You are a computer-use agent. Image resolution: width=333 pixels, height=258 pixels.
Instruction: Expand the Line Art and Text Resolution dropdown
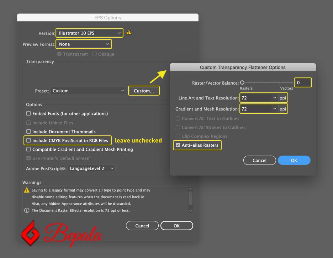click(x=275, y=97)
